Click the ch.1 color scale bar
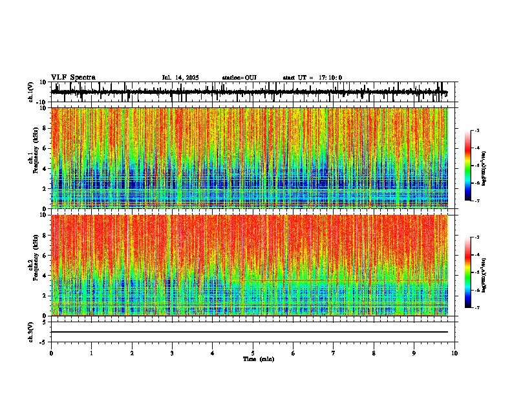The image size is (512, 396). [x=467, y=166]
